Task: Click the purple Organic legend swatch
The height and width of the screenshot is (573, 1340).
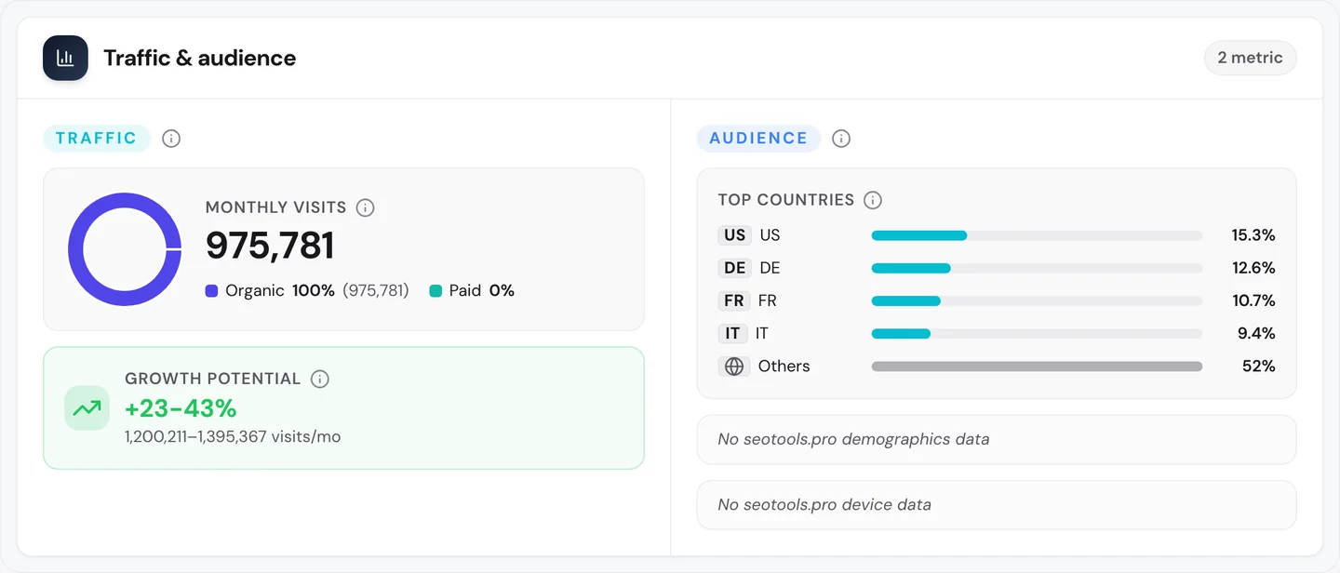Action: [211, 291]
